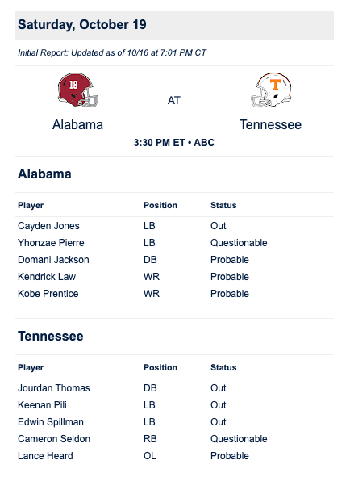Select the Tennessee team name under helmet
Screen dimensions: 350x477
coord(270,125)
